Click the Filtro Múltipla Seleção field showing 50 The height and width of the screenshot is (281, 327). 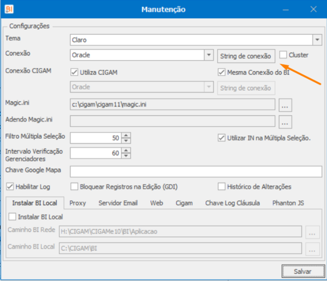click(x=96, y=138)
